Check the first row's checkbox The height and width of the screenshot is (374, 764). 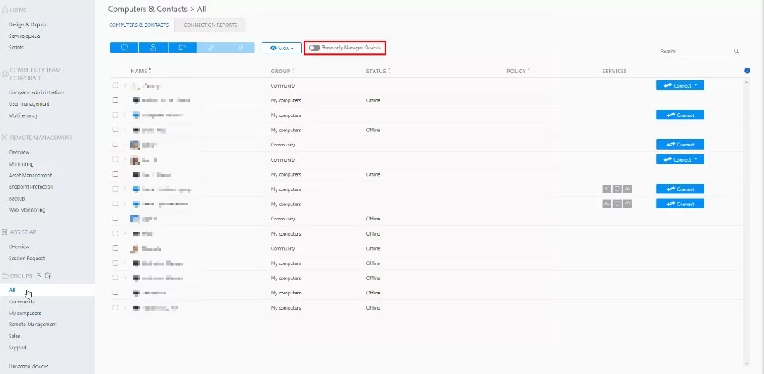coord(115,85)
